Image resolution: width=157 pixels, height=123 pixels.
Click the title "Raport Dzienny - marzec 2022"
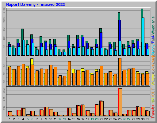(x=36, y=5)
